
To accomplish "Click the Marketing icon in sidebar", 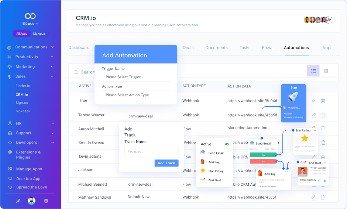I will point(10,66).
